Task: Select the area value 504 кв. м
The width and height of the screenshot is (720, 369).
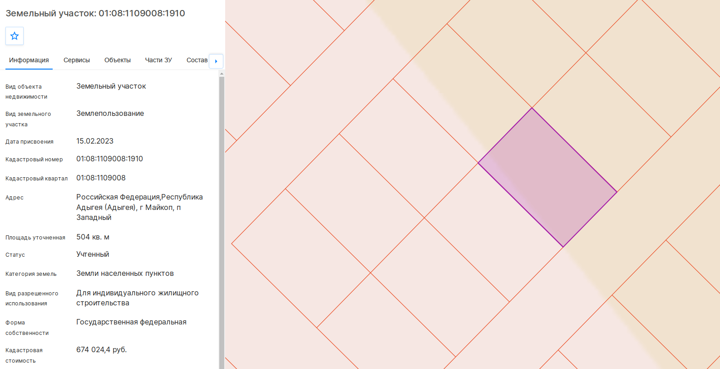Action: coord(93,237)
